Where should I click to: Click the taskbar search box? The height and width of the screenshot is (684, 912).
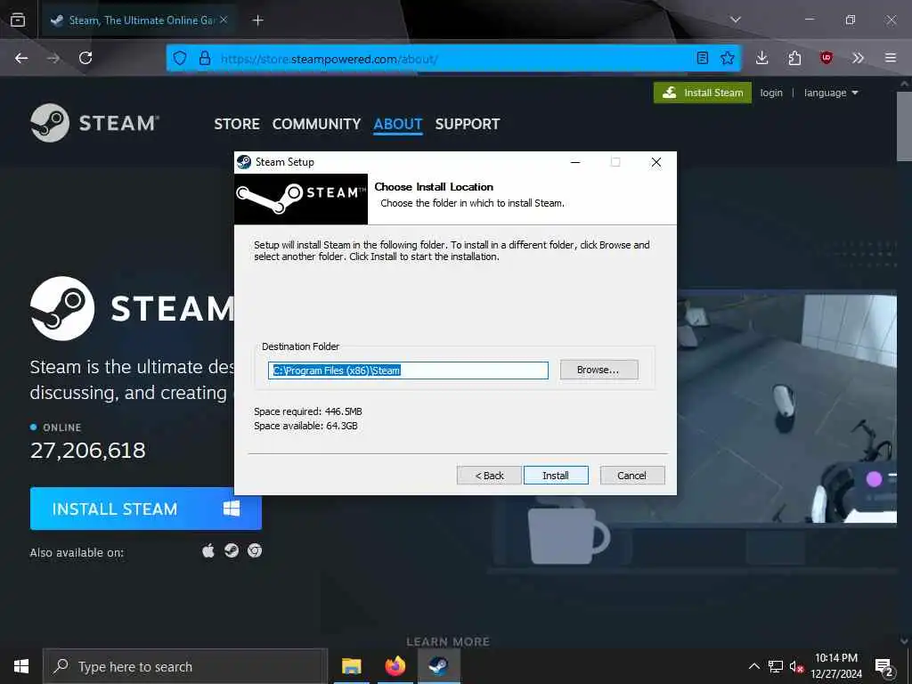185,666
